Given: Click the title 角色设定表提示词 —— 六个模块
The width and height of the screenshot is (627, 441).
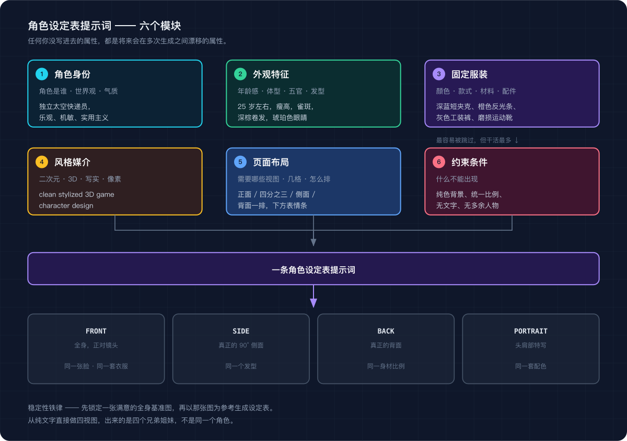Looking at the screenshot, I should coord(104,26).
